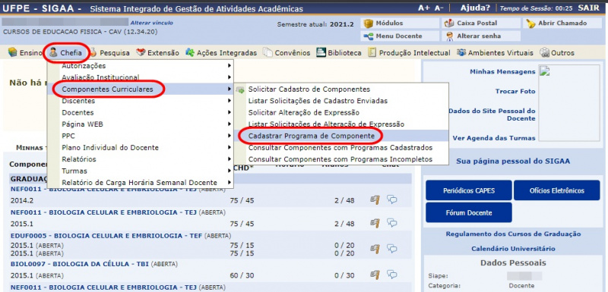Open chat icon for EDUF0005 class row
This screenshot has height=292, width=608.
pos(392,248)
